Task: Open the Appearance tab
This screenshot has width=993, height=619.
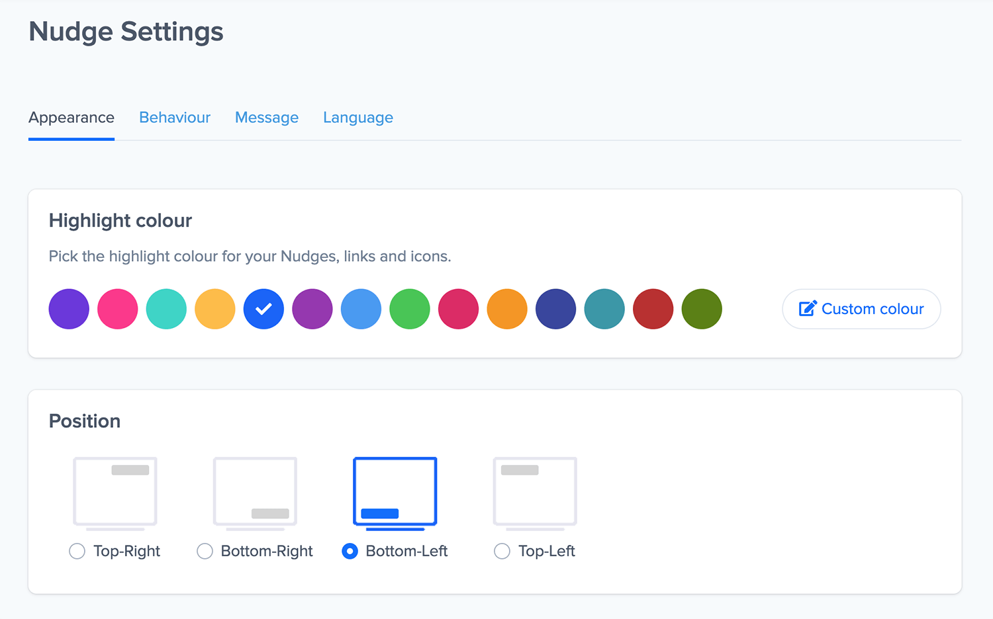Action: click(x=71, y=118)
